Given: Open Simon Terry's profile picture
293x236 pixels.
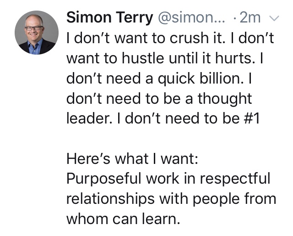Looking at the screenshot, I should [x=35, y=34].
